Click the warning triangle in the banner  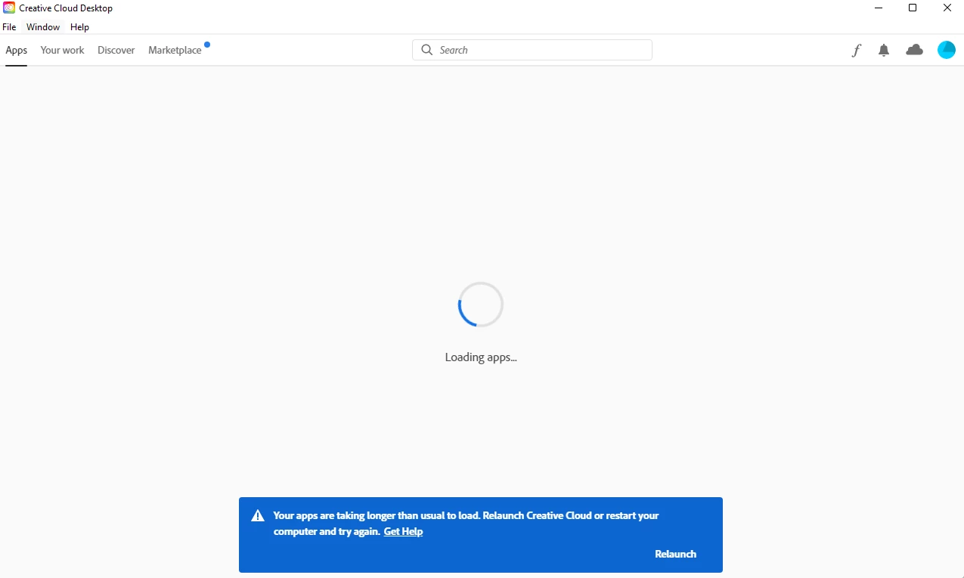258,516
